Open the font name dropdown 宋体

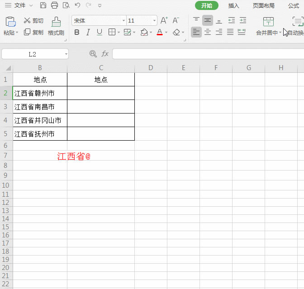pos(123,20)
